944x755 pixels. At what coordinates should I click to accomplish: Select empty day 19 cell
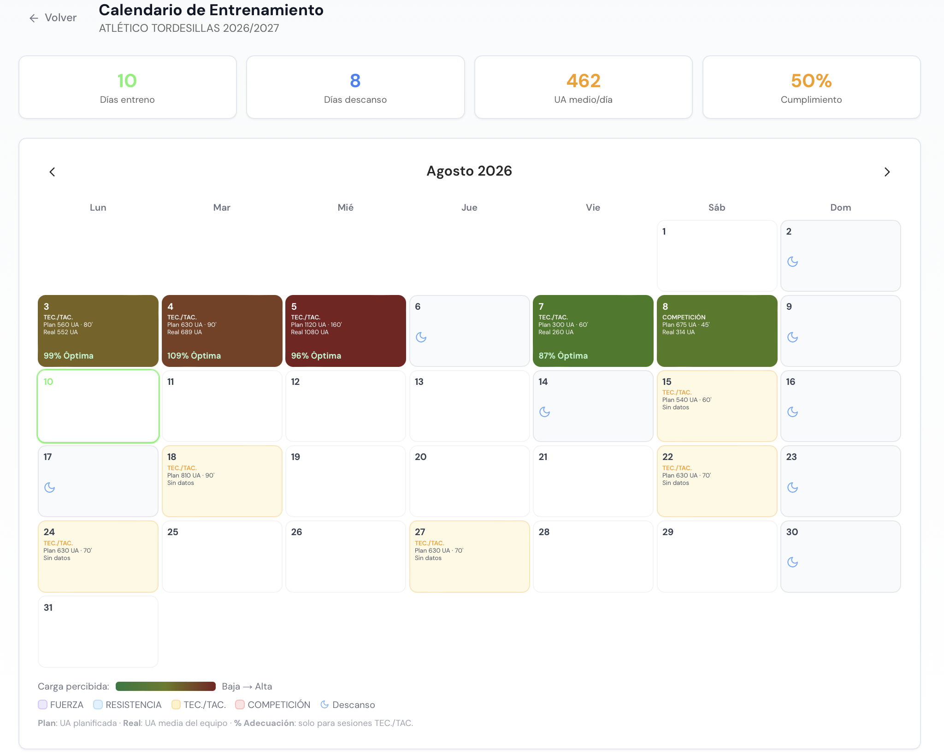point(346,481)
